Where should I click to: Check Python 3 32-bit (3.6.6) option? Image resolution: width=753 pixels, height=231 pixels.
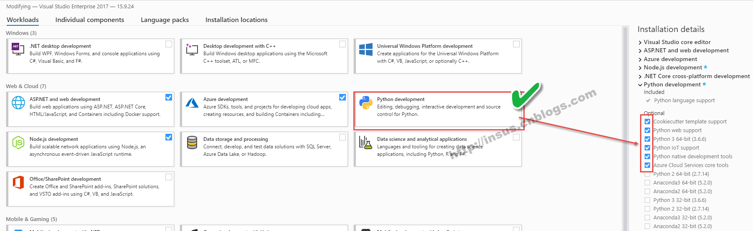point(647,200)
